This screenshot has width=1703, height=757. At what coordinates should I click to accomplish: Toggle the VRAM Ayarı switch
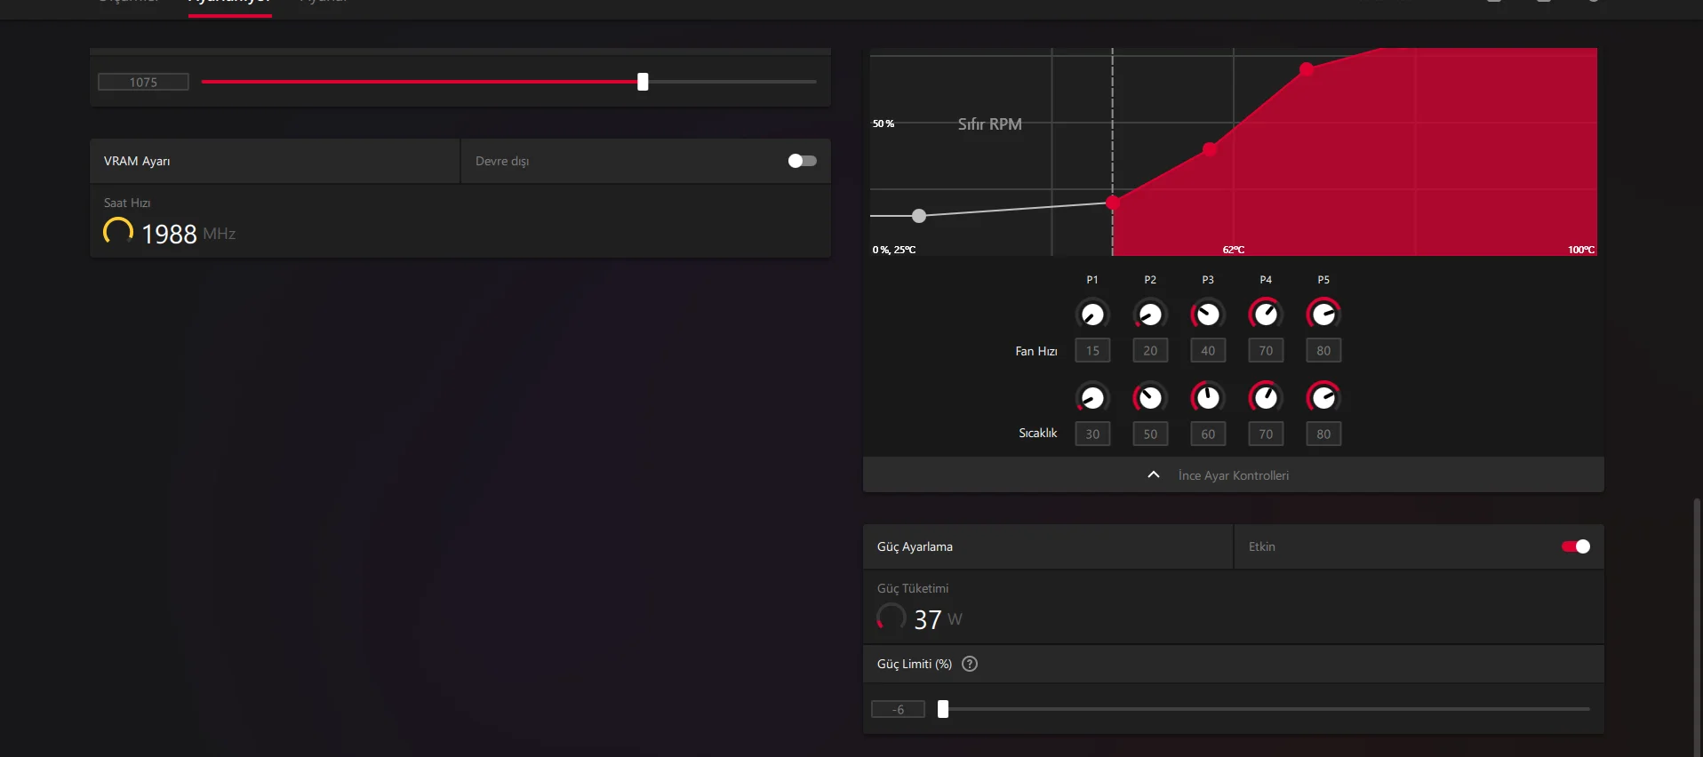point(802,161)
